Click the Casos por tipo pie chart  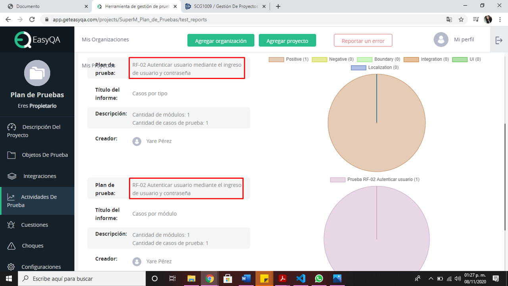377,123
